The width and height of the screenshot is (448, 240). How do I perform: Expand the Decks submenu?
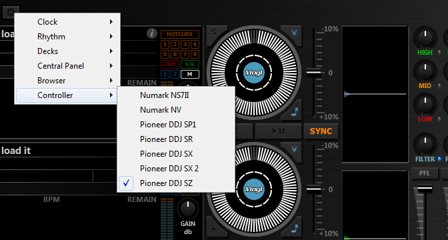(67, 51)
